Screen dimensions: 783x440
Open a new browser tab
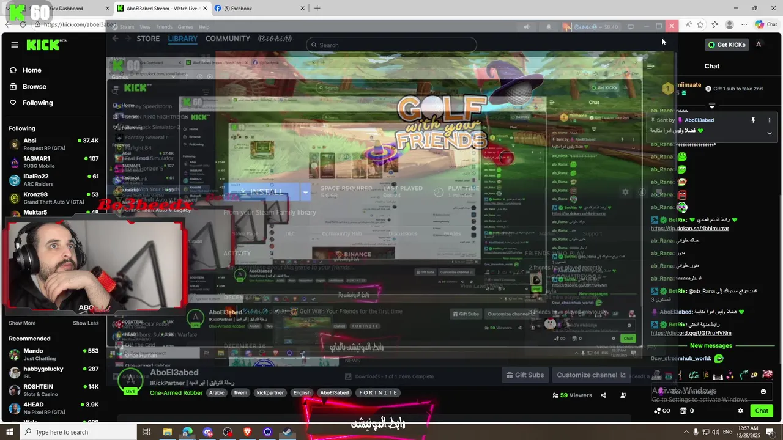click(x=317, y=9)
